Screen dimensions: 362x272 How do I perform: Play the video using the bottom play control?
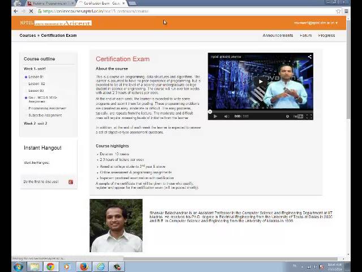tap(215, 116)
